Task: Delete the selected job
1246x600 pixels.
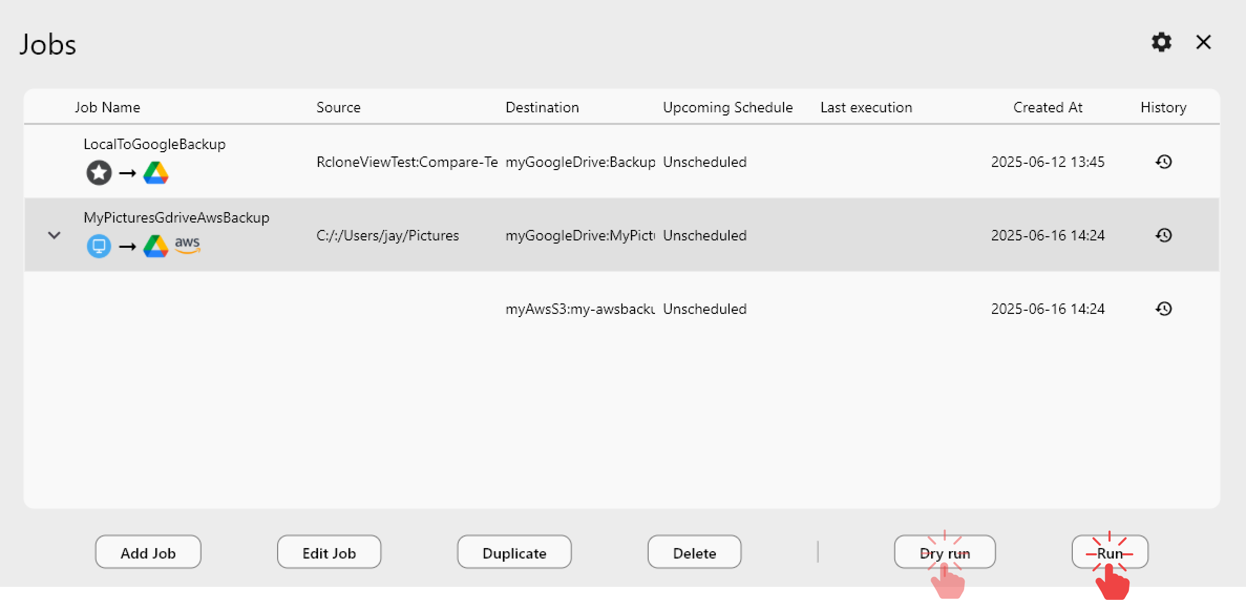Action: click(x=694, y=552)
